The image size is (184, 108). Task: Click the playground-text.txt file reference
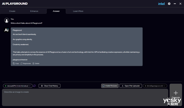click(20, 60)
